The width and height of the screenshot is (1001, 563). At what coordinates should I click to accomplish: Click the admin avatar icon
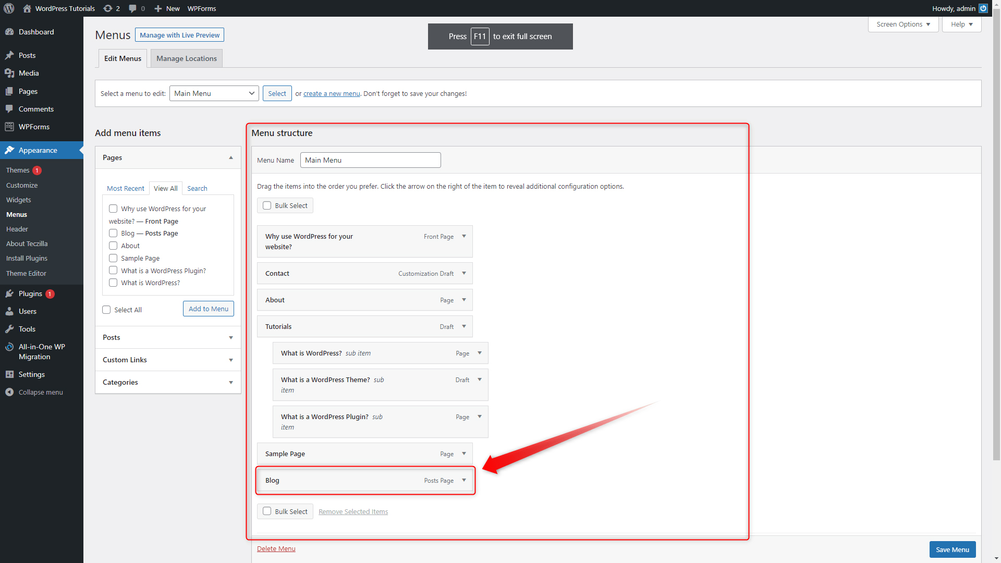point(983,8)
